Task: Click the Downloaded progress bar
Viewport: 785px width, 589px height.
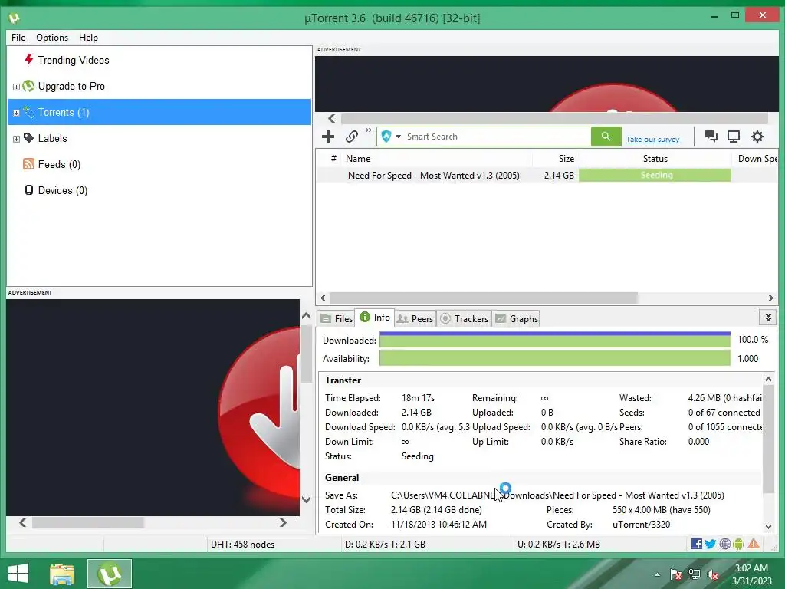Action: (555, 340)
